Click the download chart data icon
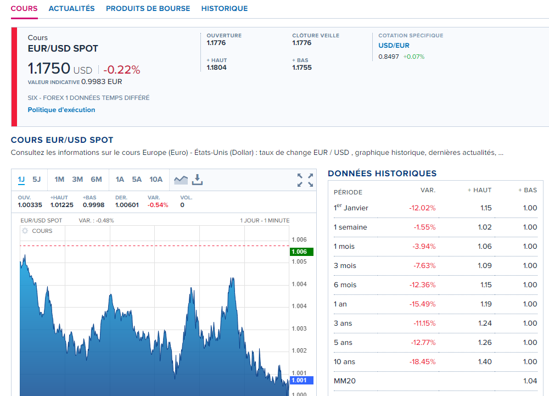Screen dimensions: 549x396 point(198,180)
